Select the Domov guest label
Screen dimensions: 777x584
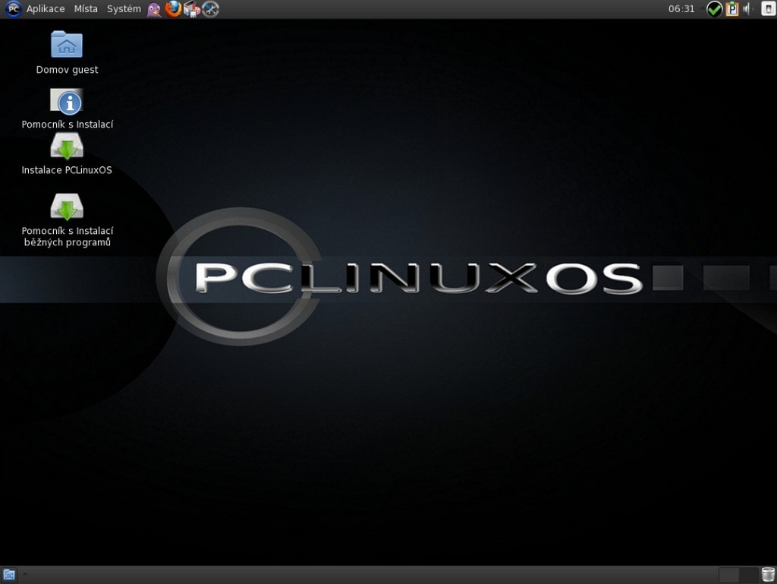(67, 70)
